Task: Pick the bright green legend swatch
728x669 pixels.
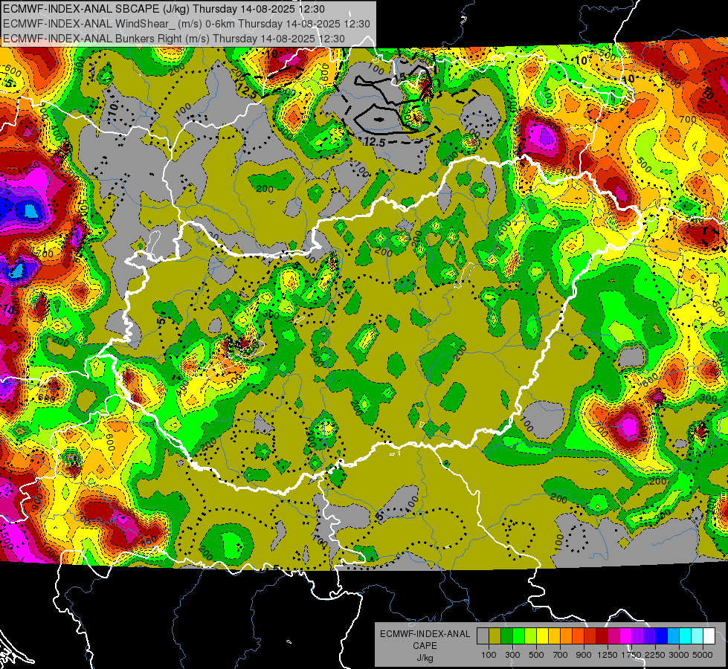Action: click(x=518, y=636)
